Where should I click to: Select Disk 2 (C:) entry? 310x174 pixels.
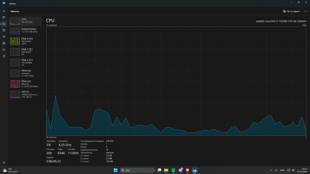pos(25,62)
